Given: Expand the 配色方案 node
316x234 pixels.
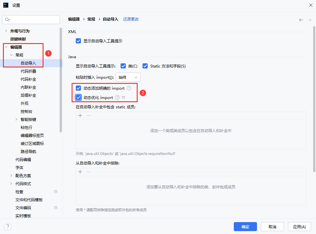Looking at the screenshot, I should (x=11, y=175).
